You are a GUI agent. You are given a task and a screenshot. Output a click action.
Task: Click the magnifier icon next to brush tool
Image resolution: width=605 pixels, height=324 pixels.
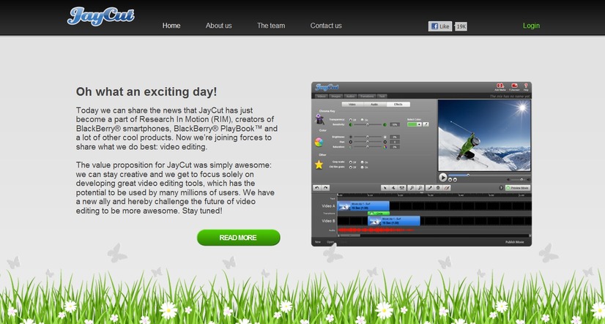tap(420, 188)
